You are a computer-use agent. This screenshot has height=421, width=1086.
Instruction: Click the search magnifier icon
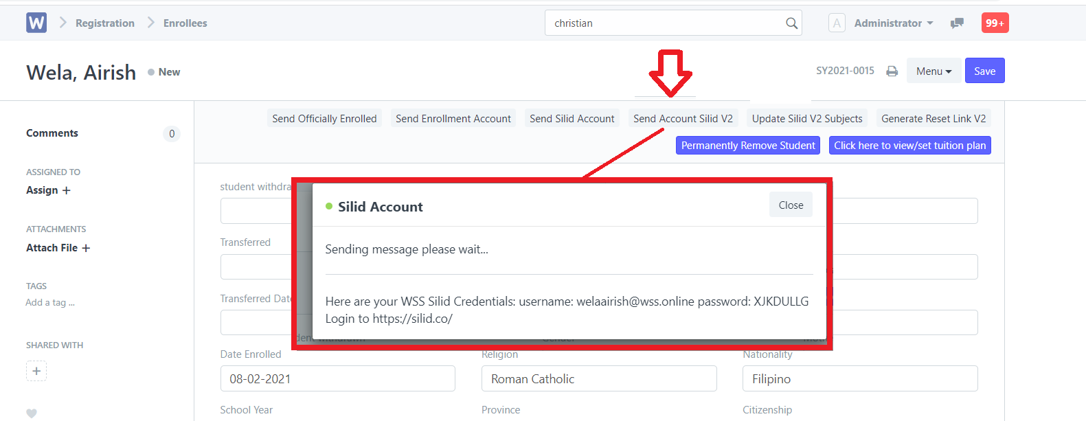pos(791,23)
